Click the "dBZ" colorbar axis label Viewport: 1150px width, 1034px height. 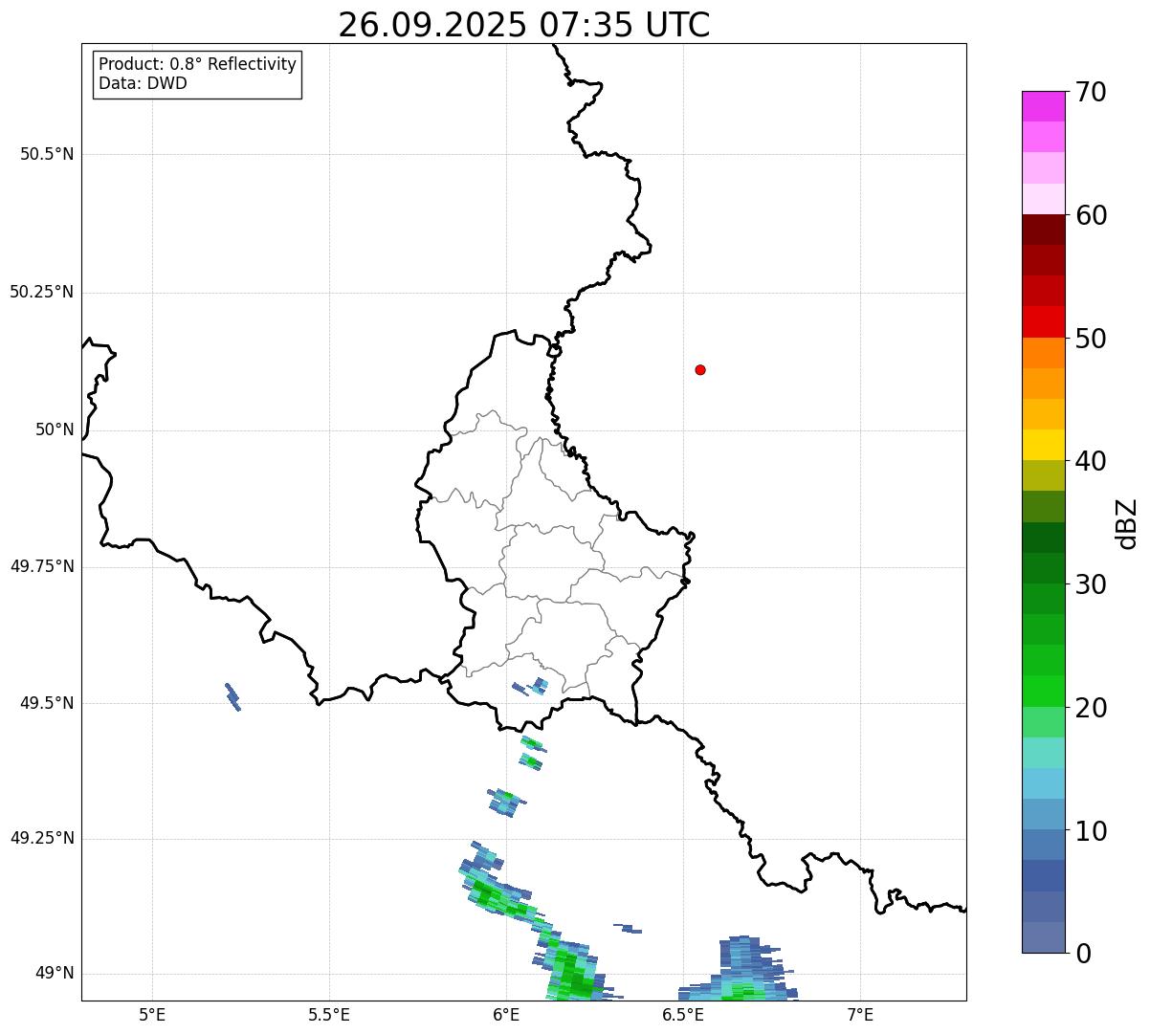1127,523
